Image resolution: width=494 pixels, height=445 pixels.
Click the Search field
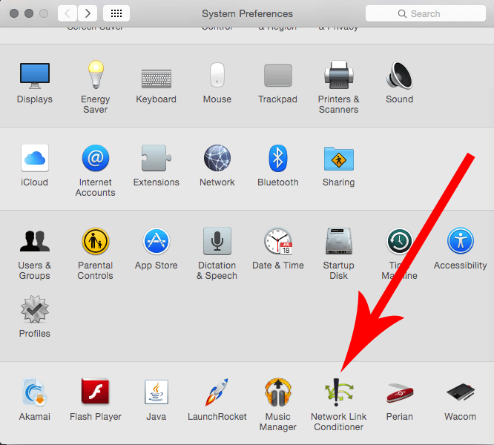coord(426,13)
